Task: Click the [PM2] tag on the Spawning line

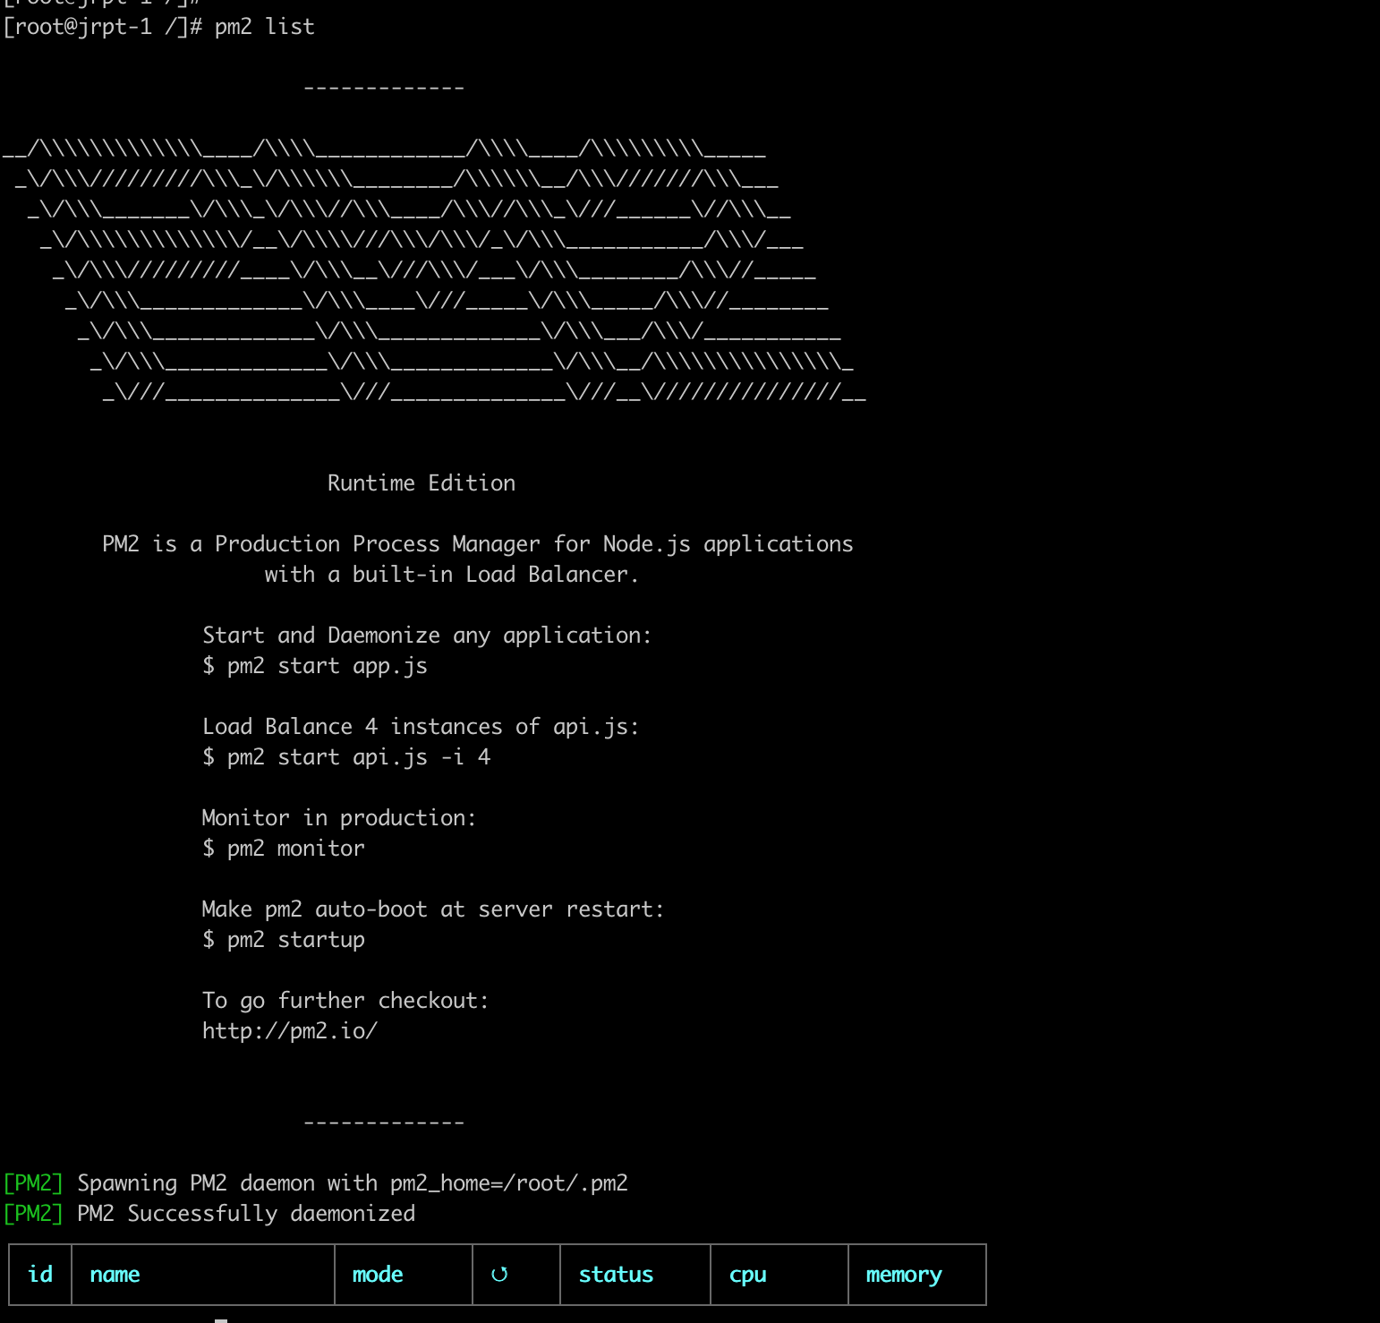Action: (x=33, y=1183)
